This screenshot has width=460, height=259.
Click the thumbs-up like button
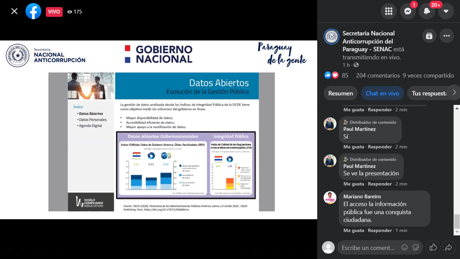click(433, 248)
